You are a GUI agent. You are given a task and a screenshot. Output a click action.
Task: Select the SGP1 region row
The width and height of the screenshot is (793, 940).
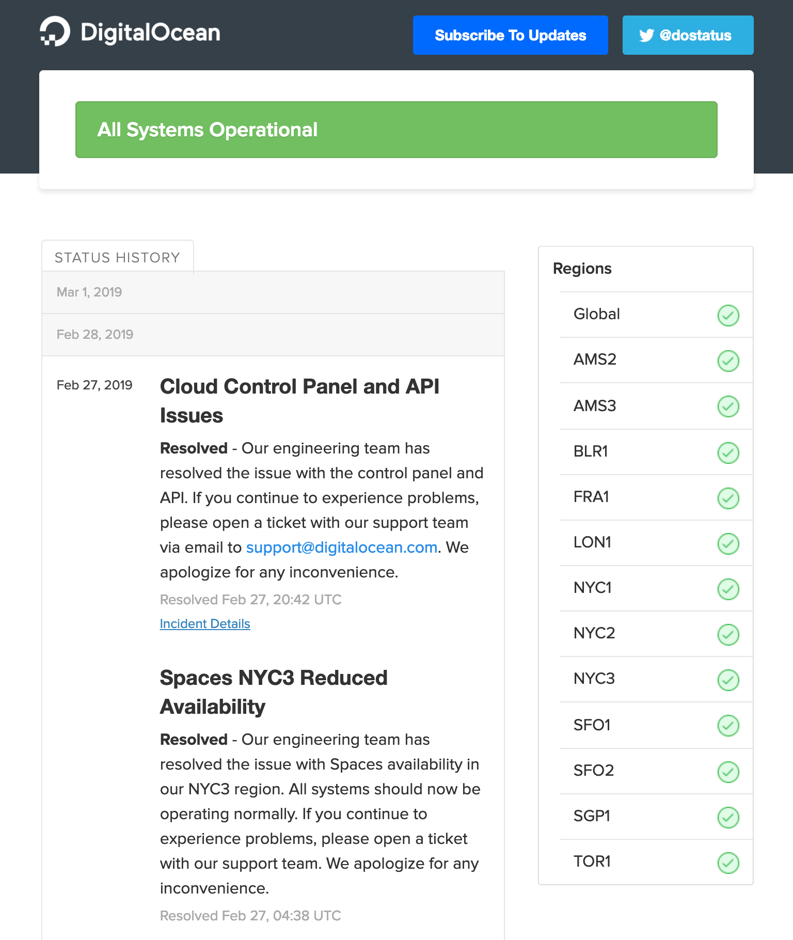tap(645, 816)
